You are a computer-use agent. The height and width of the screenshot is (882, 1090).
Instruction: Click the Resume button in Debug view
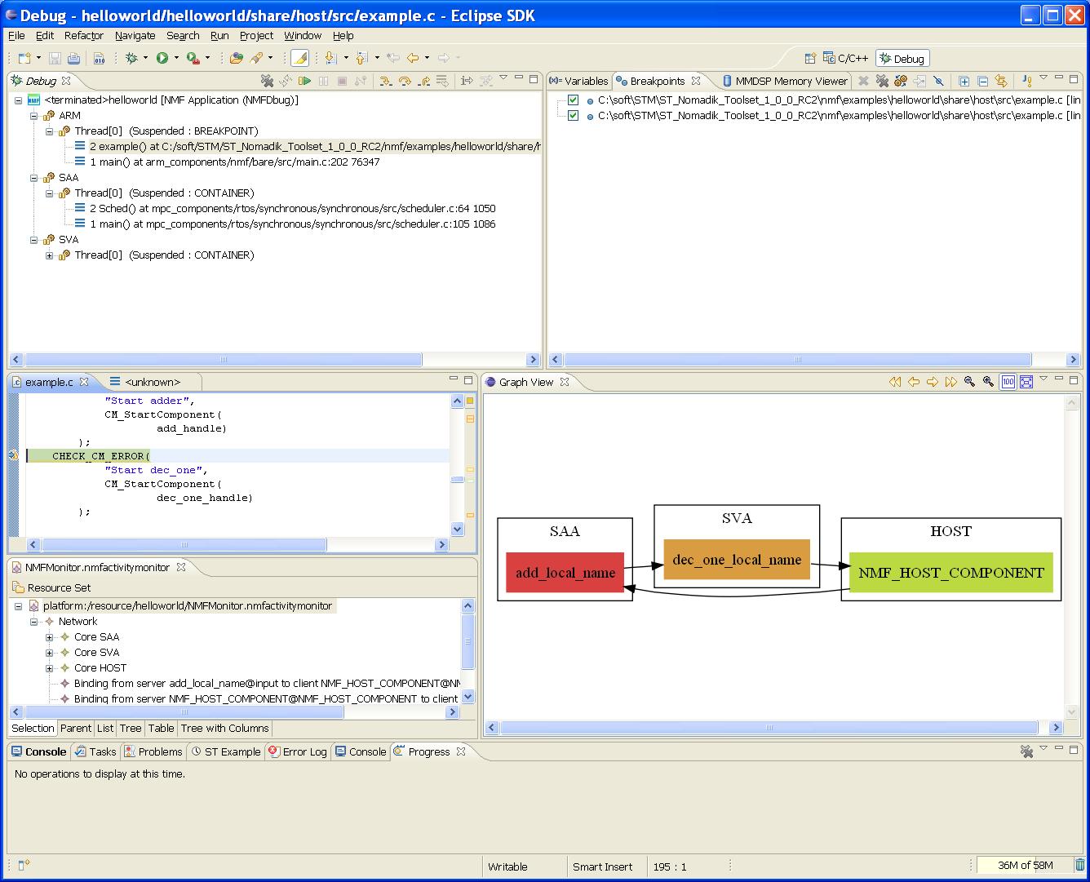(x=304, y=81)
